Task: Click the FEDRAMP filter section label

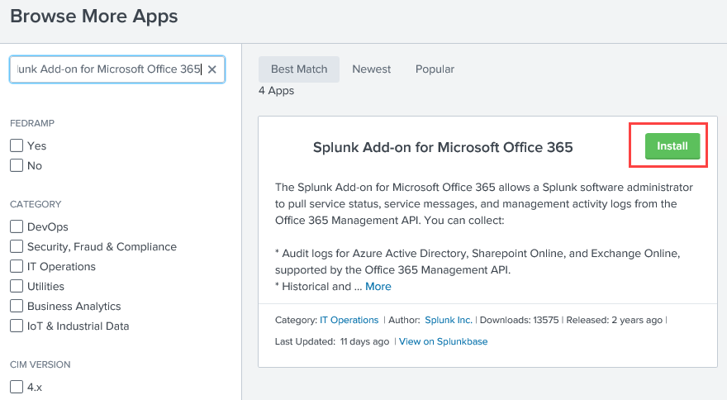Action: (x=32, y=123)
